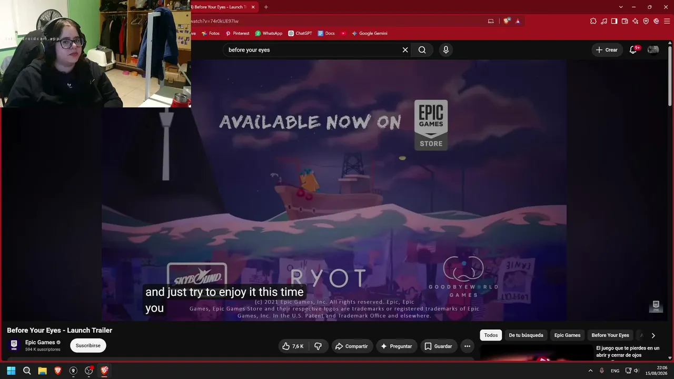Open Brave Rewards triangle icon
This screenshot has width=674, height=379.
point(518,21)
